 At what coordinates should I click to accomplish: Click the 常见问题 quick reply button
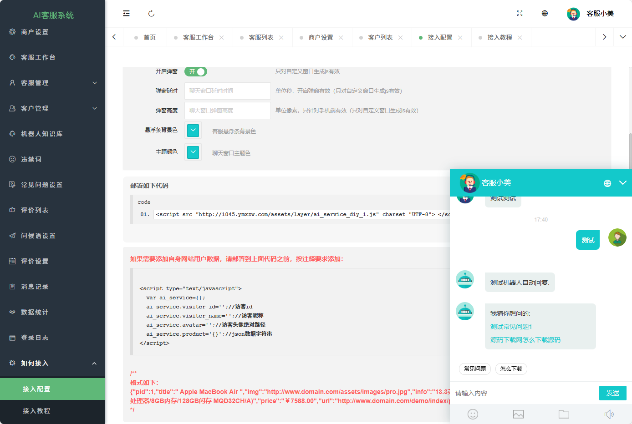pos(475,369)
